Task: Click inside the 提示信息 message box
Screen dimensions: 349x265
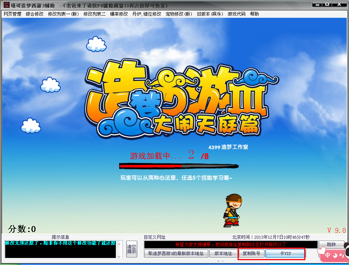Action: pos(60,249)
